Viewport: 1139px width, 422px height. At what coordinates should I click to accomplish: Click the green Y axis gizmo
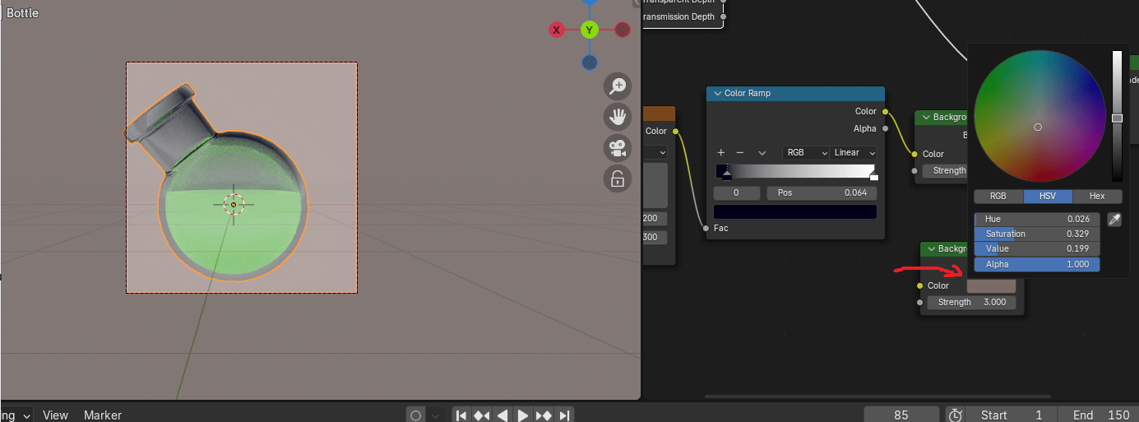coord(589,30)
